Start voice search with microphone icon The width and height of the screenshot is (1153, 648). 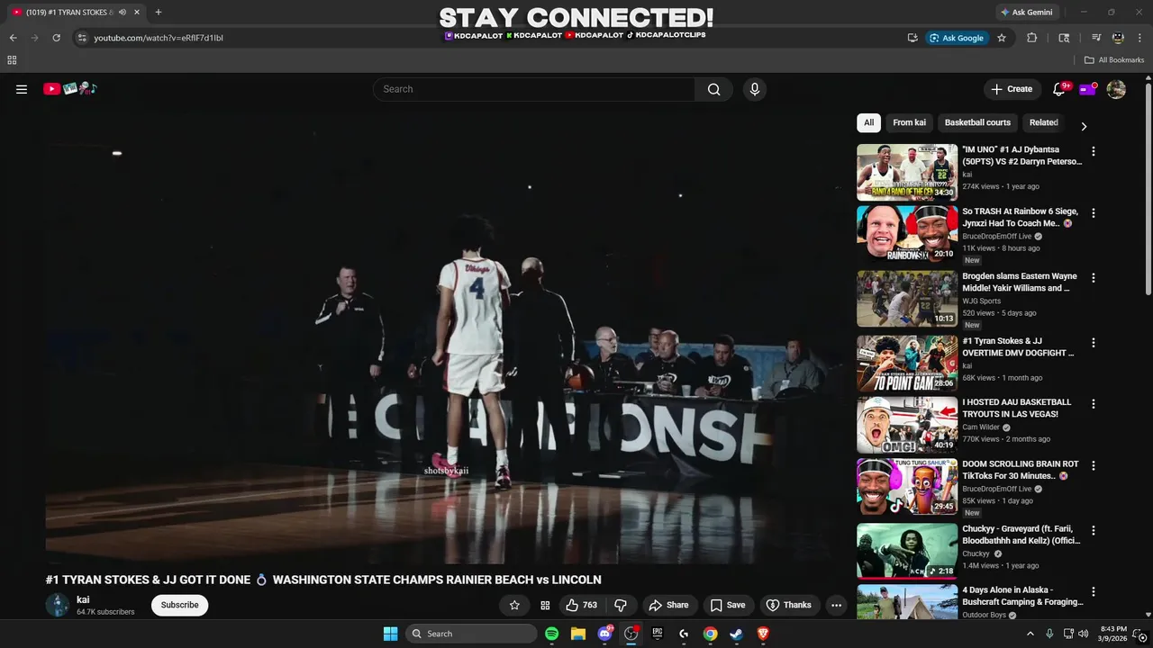[755, 89]
